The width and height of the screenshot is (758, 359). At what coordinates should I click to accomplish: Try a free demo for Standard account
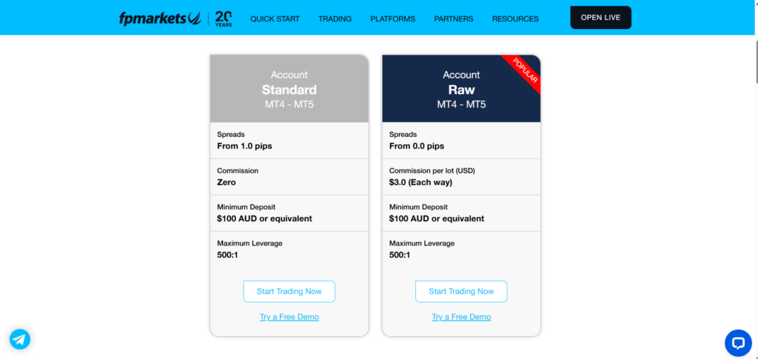289,317
